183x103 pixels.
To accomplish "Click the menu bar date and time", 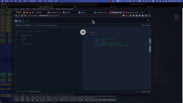I will tap(175, 1).
